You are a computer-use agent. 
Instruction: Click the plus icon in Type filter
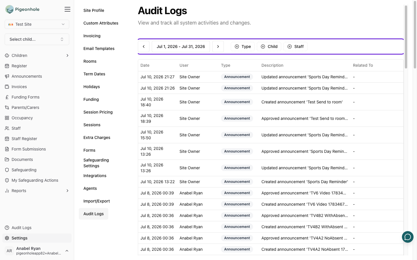click(x=237, y=47)
